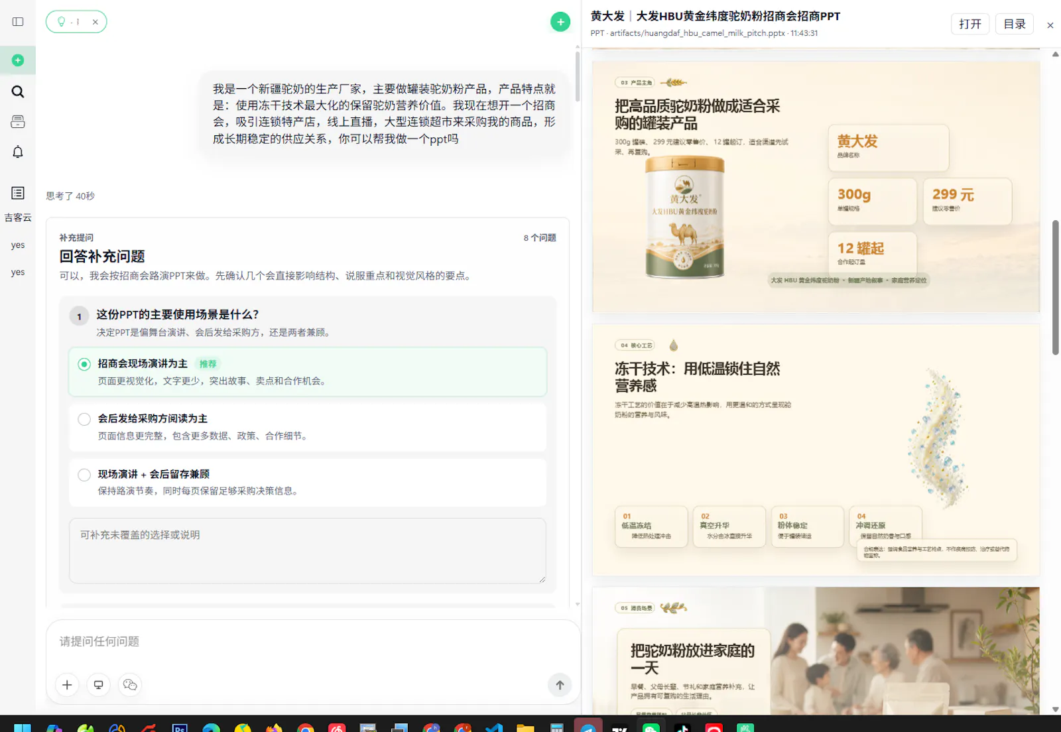The width and height of the screenshot is (1061, 732).
Task: Click the resize grip of supplement text area
Action: tap(542, 579)
